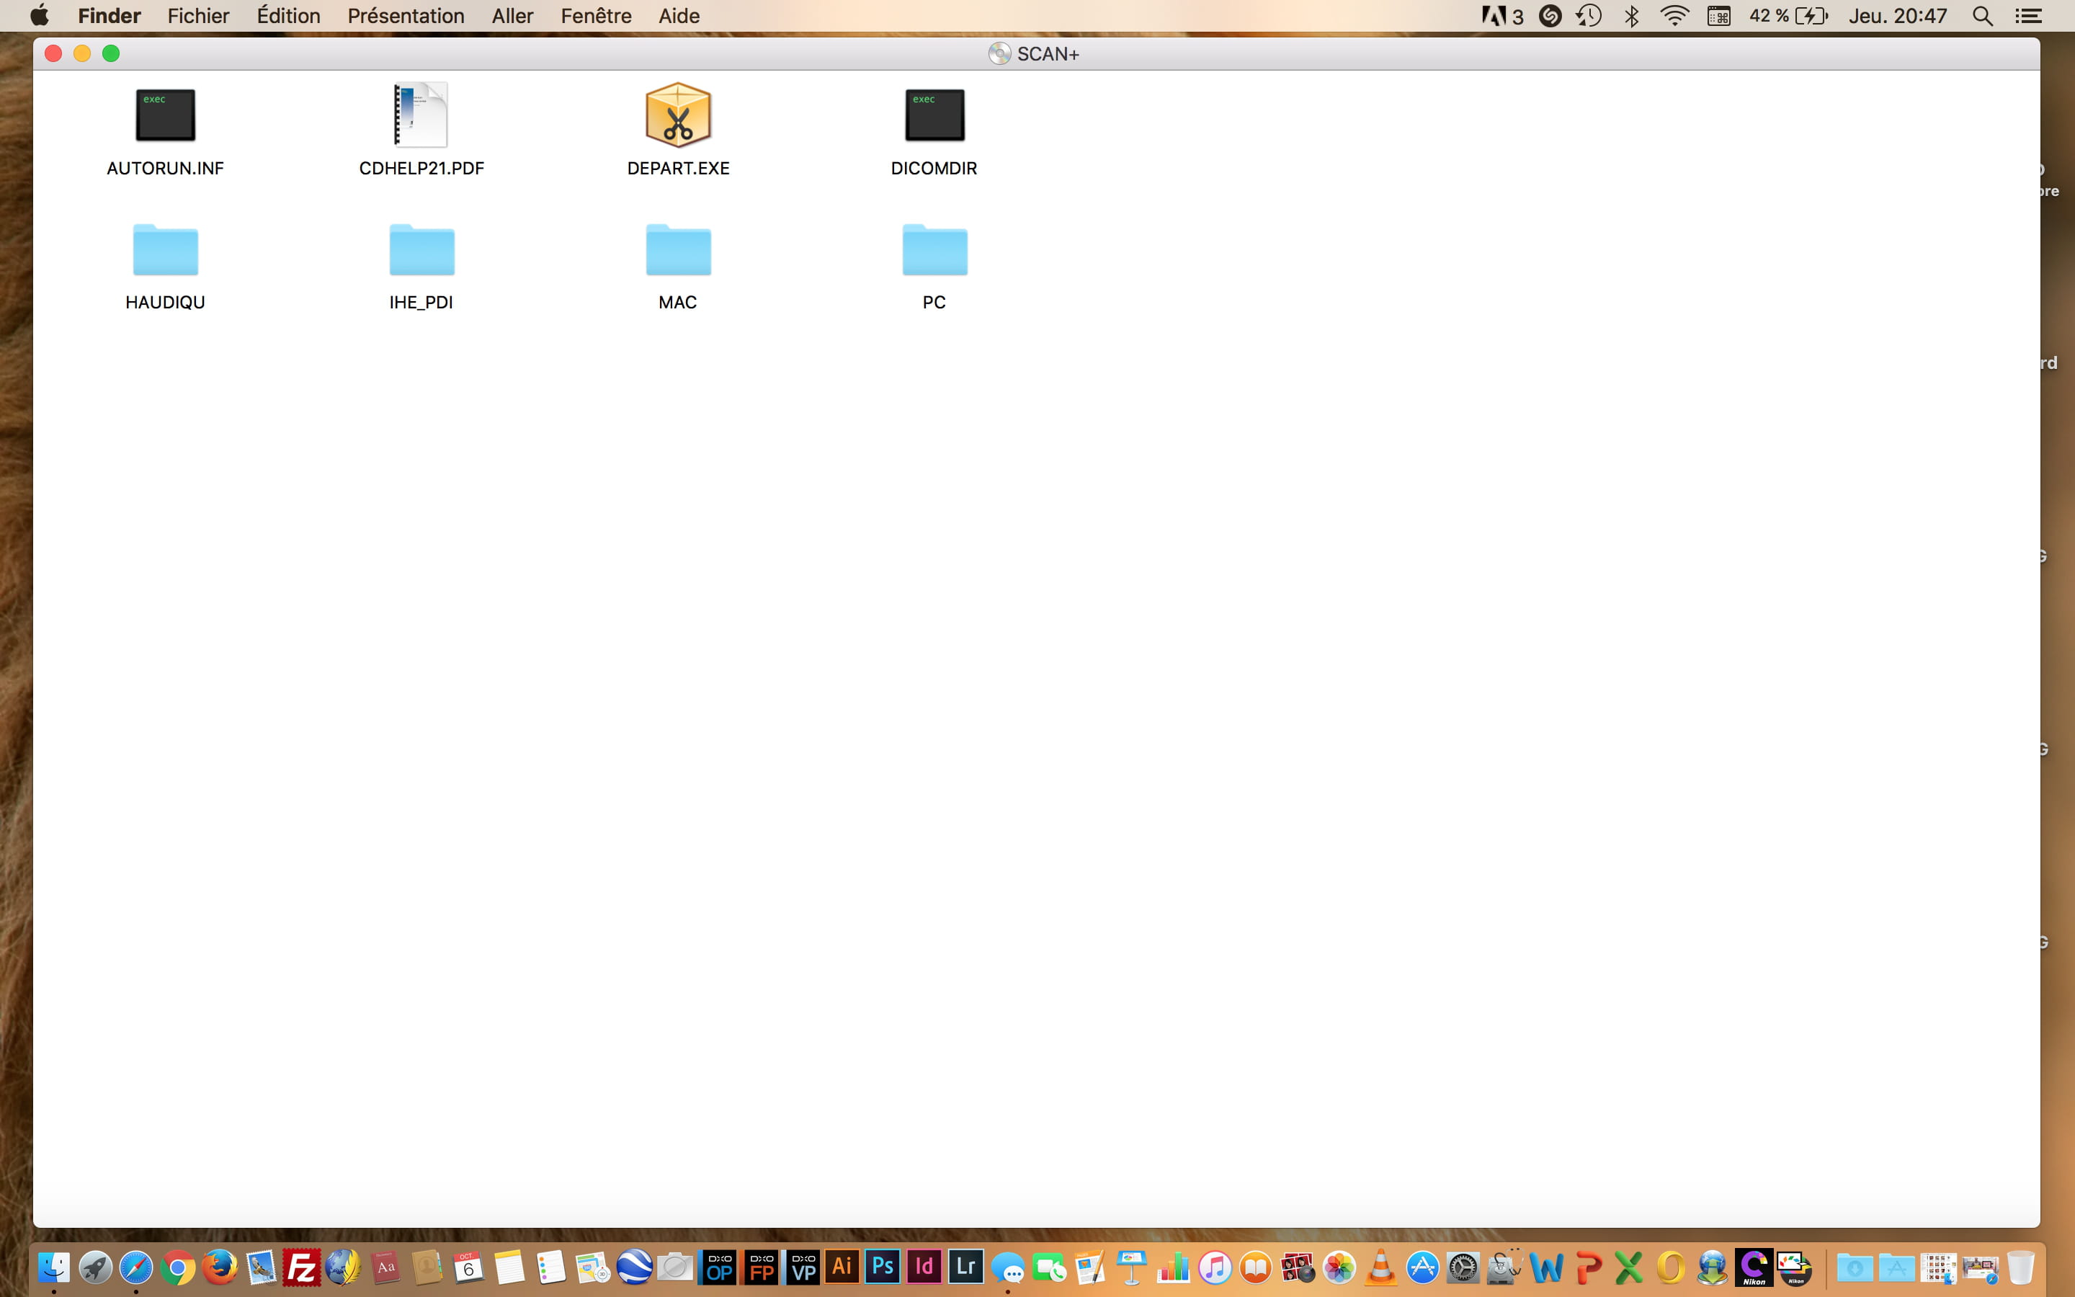Launch Safari from the Dock
The image size is (2075, 1297).
[x=136, y=1267]
